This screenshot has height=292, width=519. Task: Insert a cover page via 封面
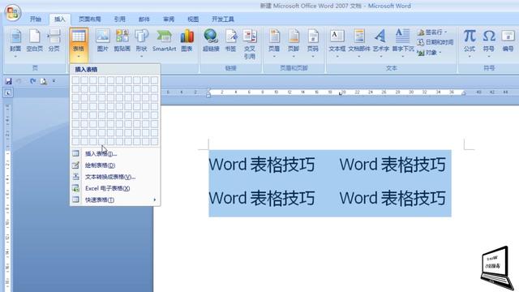15,43
